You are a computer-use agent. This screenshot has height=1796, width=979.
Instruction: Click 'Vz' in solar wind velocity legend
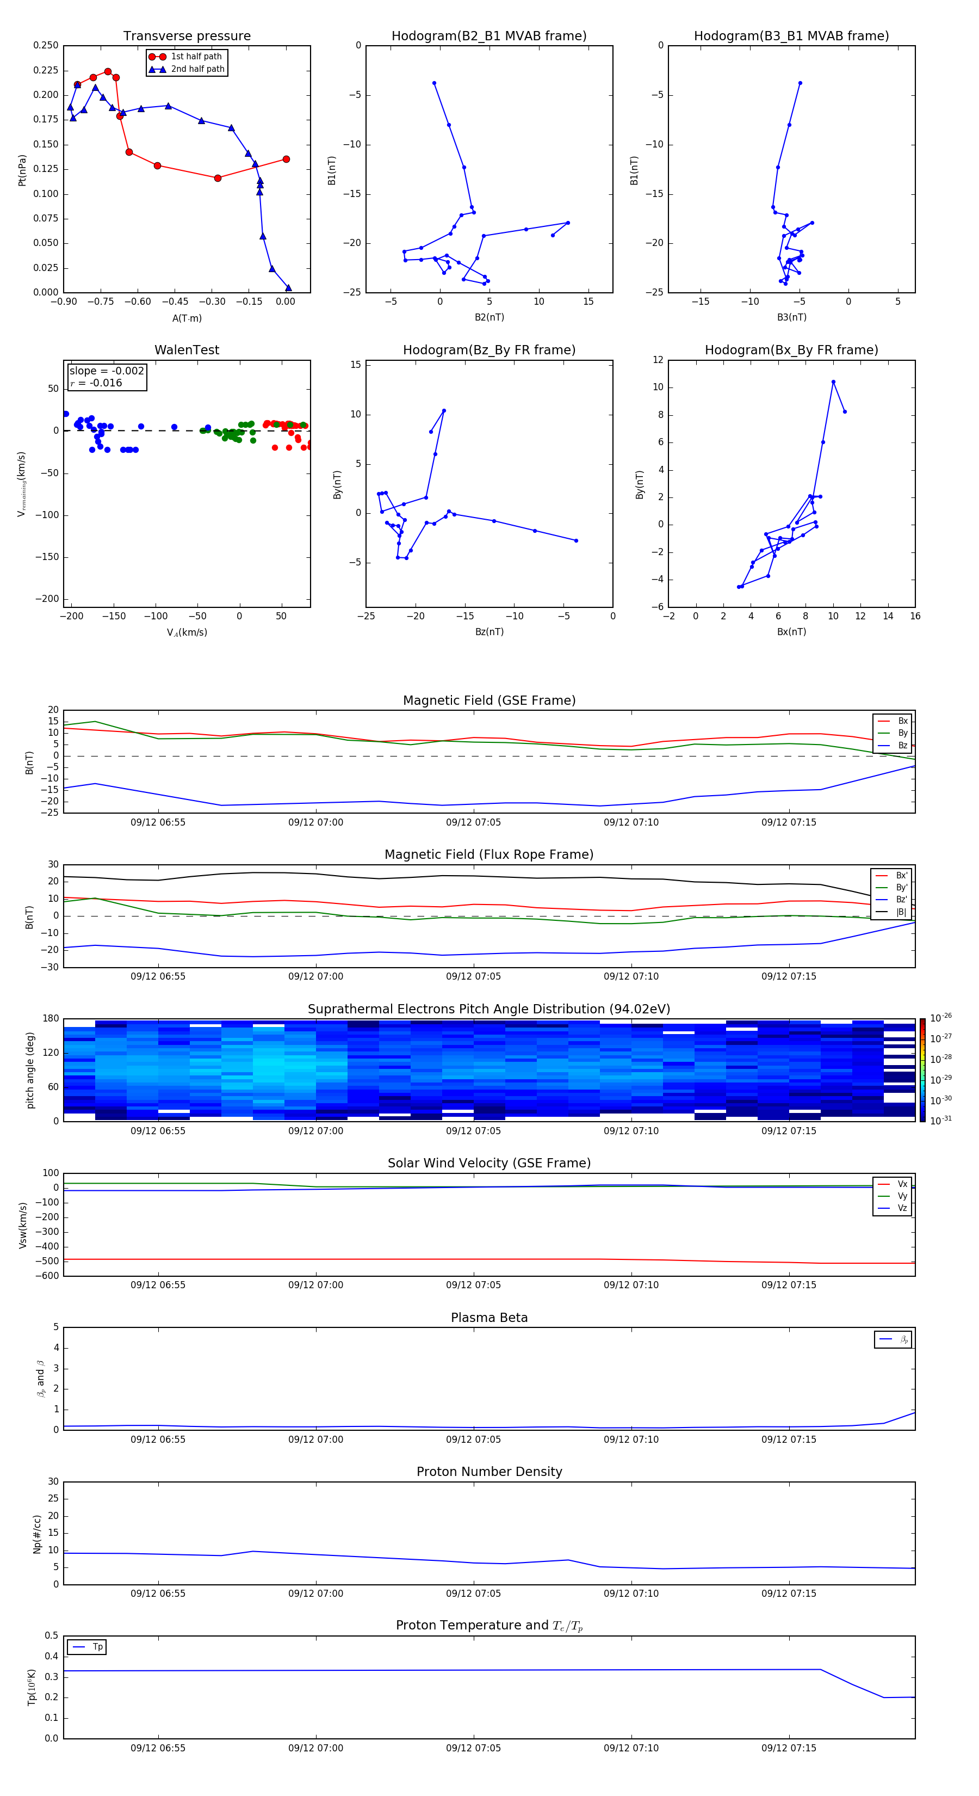[902, 1208]
